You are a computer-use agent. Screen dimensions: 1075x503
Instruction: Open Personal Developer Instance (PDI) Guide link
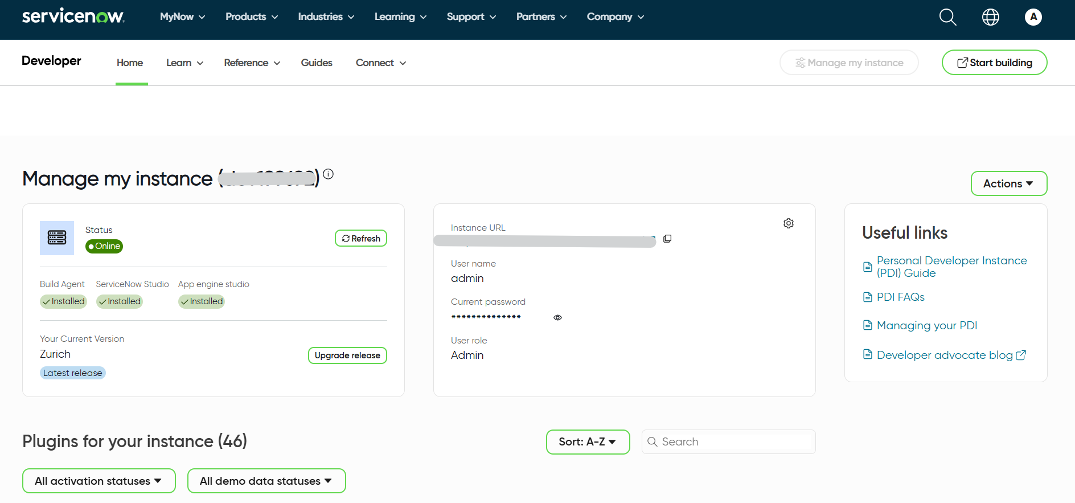pyautogui.click(x=951, y=267)
